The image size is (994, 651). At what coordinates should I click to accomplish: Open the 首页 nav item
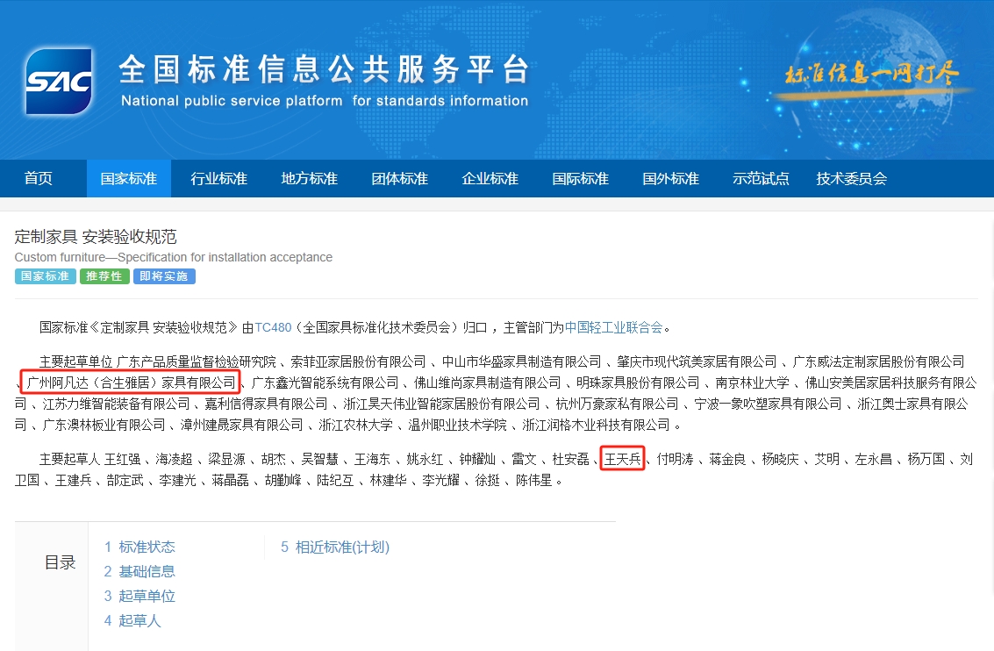click(38, 178)
